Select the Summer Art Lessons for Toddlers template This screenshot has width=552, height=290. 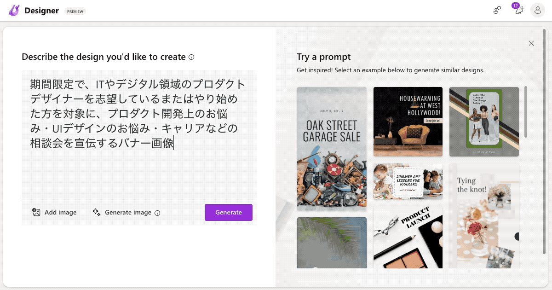[408, 181]
